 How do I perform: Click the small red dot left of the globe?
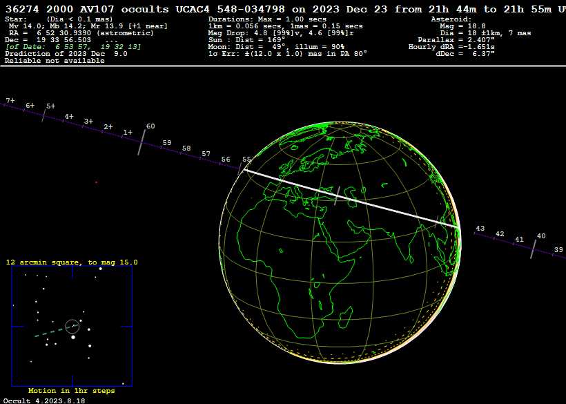[97, 182]
